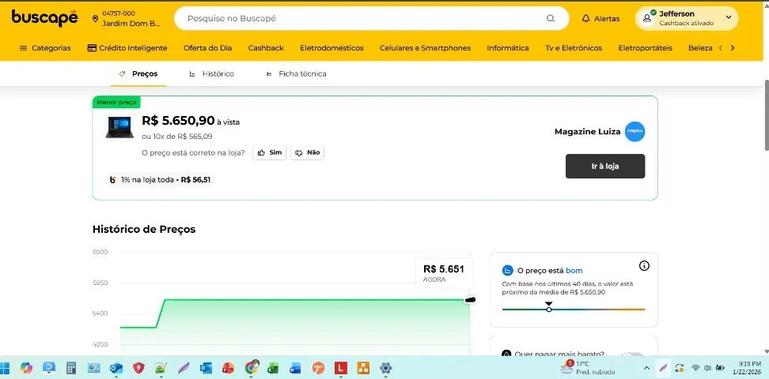This screenshot has height=379, width=769.
Task: Open PowerPoint from the taskbar
Action: tap(228, 368)
